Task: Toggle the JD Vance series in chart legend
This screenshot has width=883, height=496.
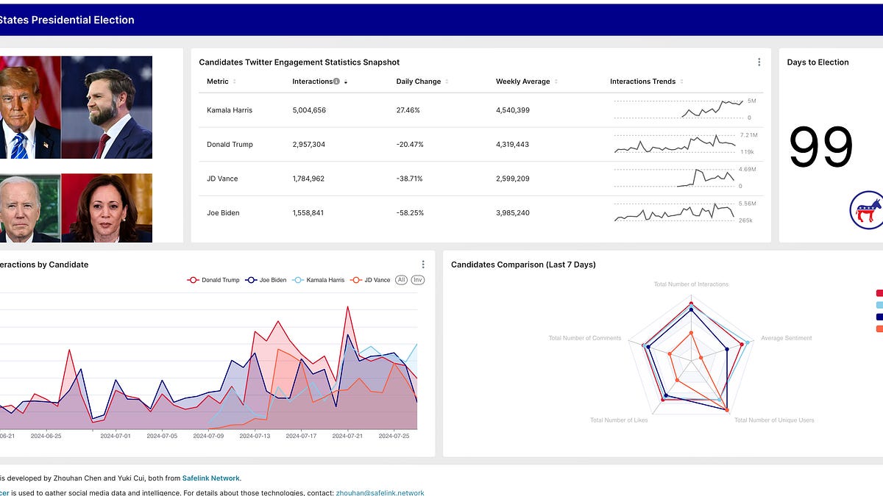Action: click(370, 280)
